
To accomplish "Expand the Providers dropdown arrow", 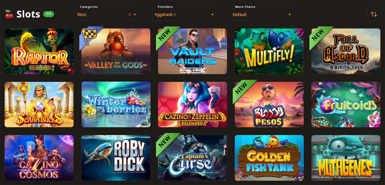I will point(212,15).
